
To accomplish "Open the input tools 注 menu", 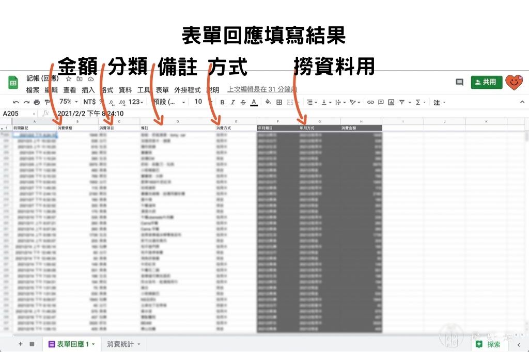I will (439, 103).
